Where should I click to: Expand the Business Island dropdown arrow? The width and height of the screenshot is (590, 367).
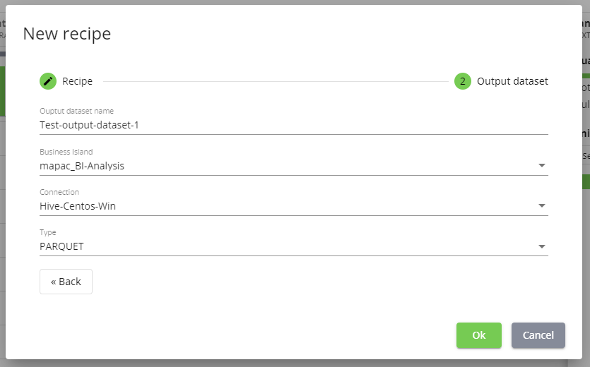tap(541, 166)
